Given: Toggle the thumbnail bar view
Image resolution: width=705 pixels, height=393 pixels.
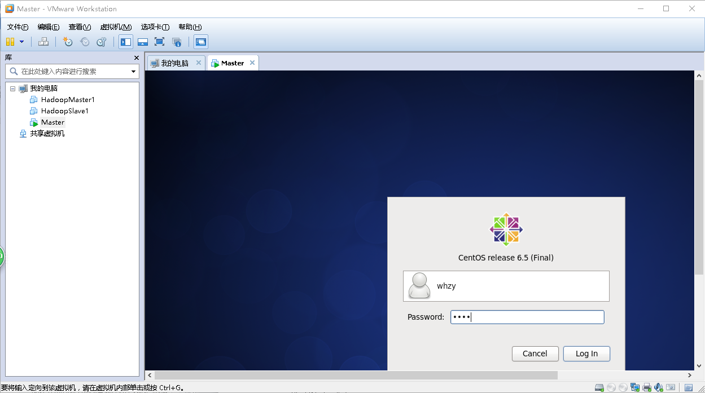Looking at the screenshot, I should (x=143, y=42).
